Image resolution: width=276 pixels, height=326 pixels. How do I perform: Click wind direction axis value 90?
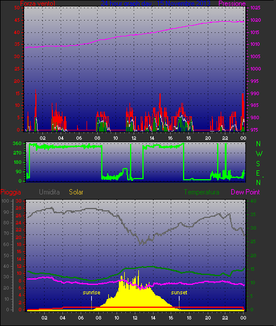click(19, 172)
